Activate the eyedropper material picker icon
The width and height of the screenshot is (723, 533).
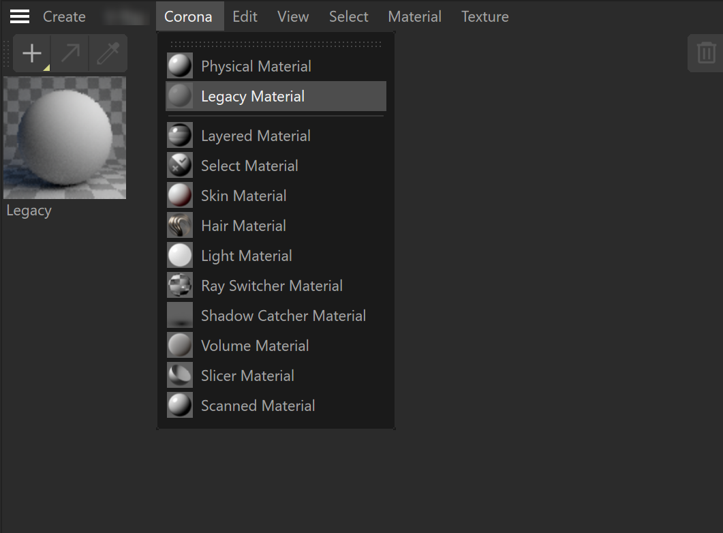108,53
